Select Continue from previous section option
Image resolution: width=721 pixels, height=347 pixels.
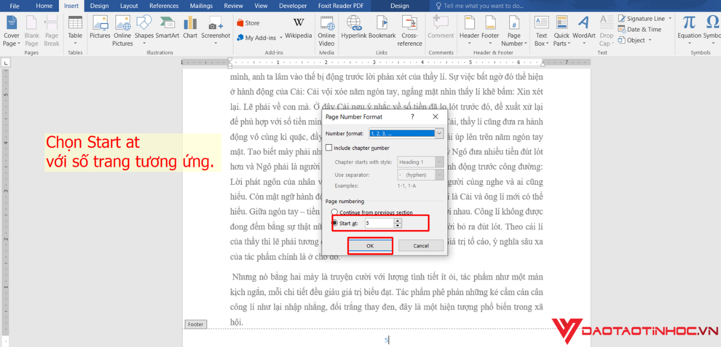pos(335,212)
